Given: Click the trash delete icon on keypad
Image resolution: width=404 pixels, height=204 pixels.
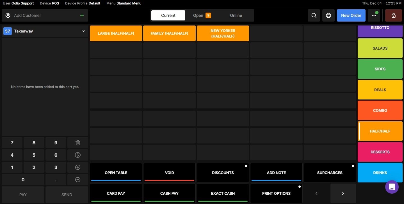Looking at the screenshot, I should coord(78,143).
